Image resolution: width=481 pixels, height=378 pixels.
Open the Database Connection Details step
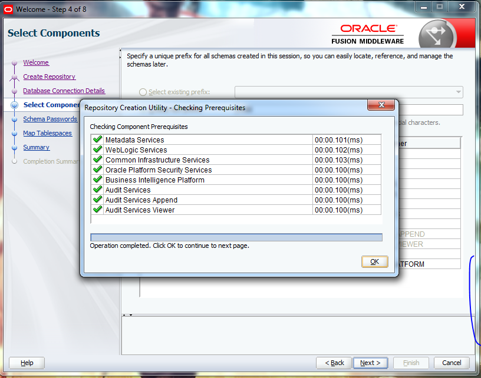64,91
